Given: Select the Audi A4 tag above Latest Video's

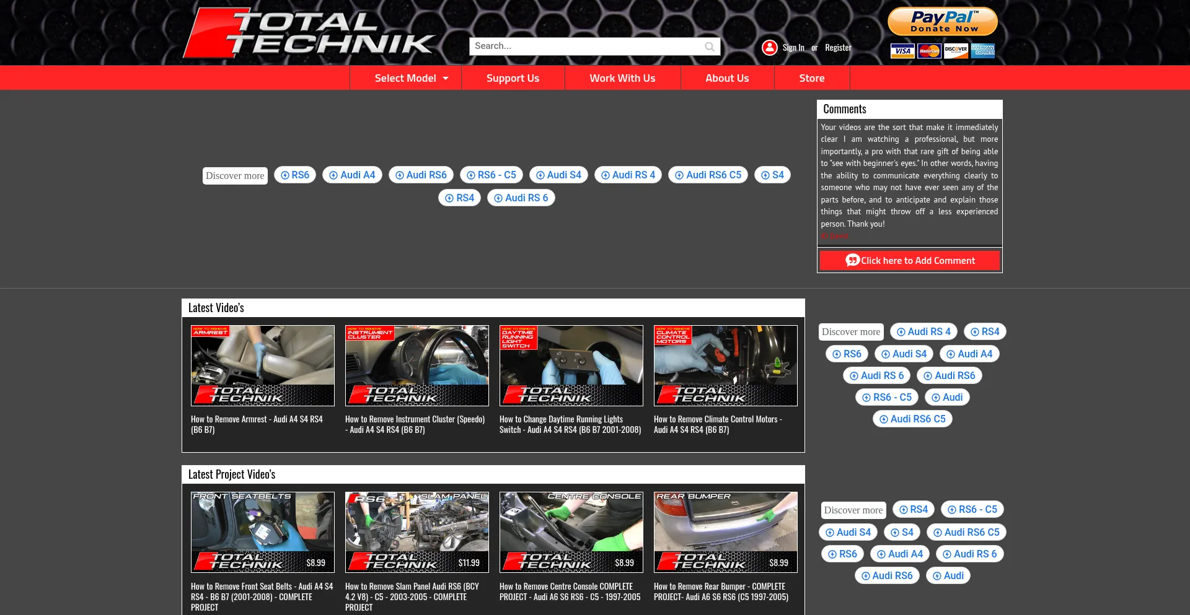Looking at the screenshot, I should pos(352,175).
